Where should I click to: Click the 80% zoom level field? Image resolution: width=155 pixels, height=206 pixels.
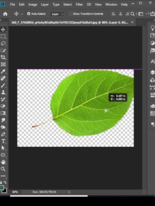[15, 192]
